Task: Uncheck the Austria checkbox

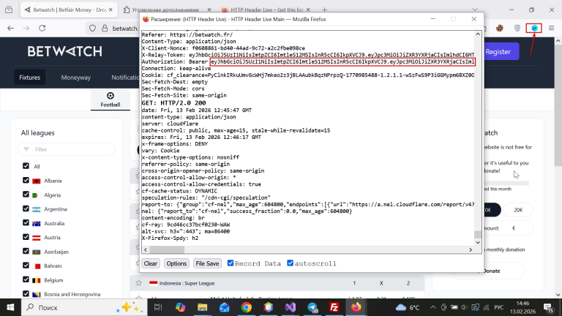Action: (26, 237)
